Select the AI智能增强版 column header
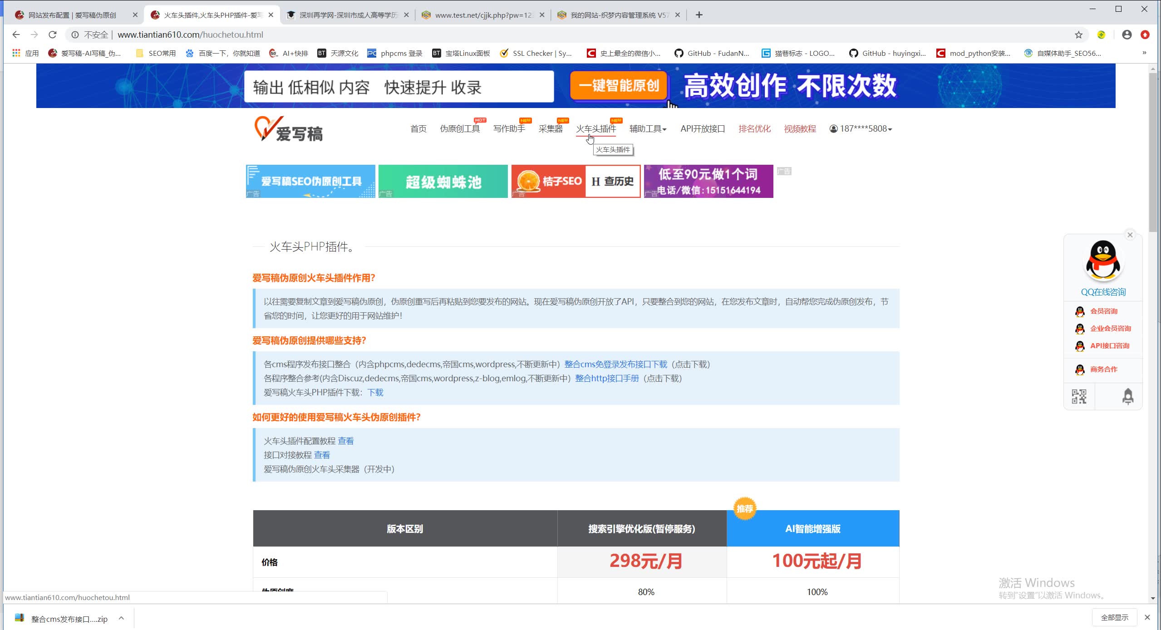 pyautogui.click(x=812, y=529)
